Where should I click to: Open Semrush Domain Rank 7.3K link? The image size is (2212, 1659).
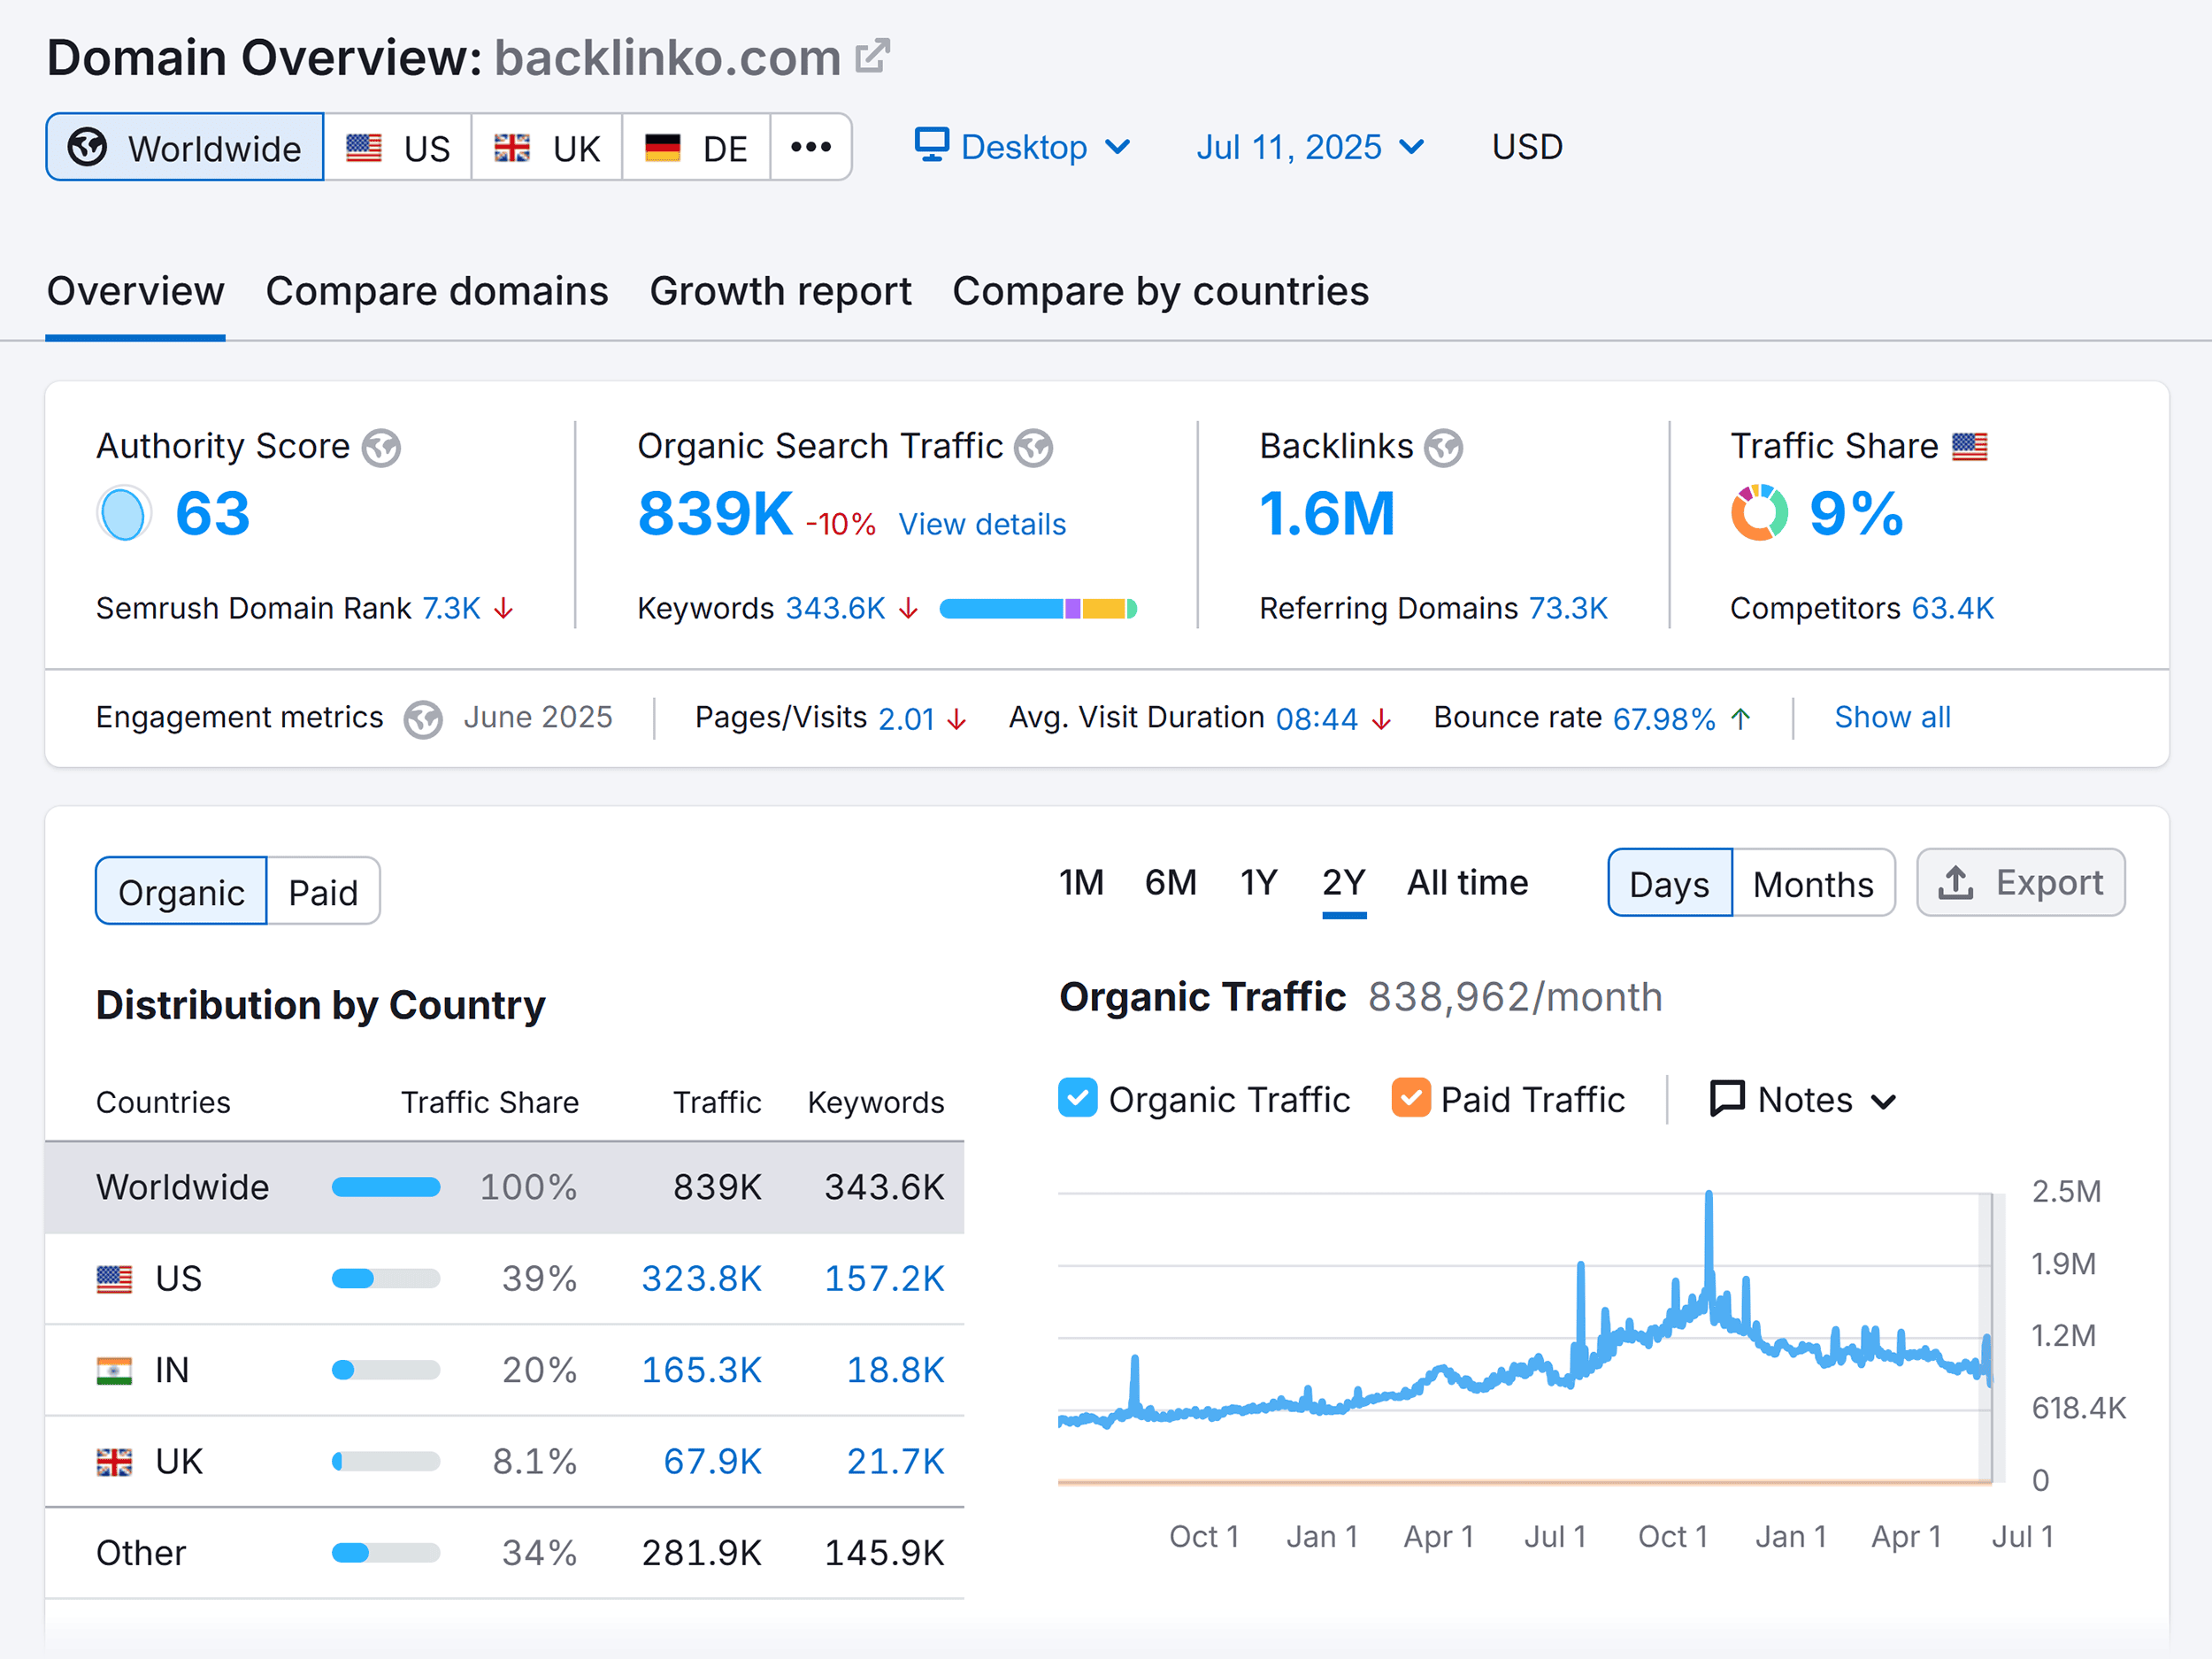pos(451,608)
